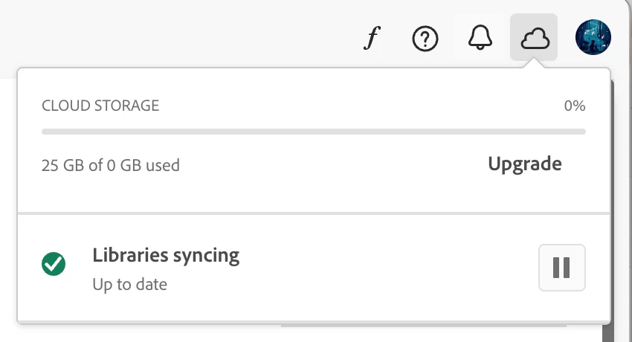The image size is (632, 342).
Task: Click the 0% storage percentage label
Action: click(574, 106)
